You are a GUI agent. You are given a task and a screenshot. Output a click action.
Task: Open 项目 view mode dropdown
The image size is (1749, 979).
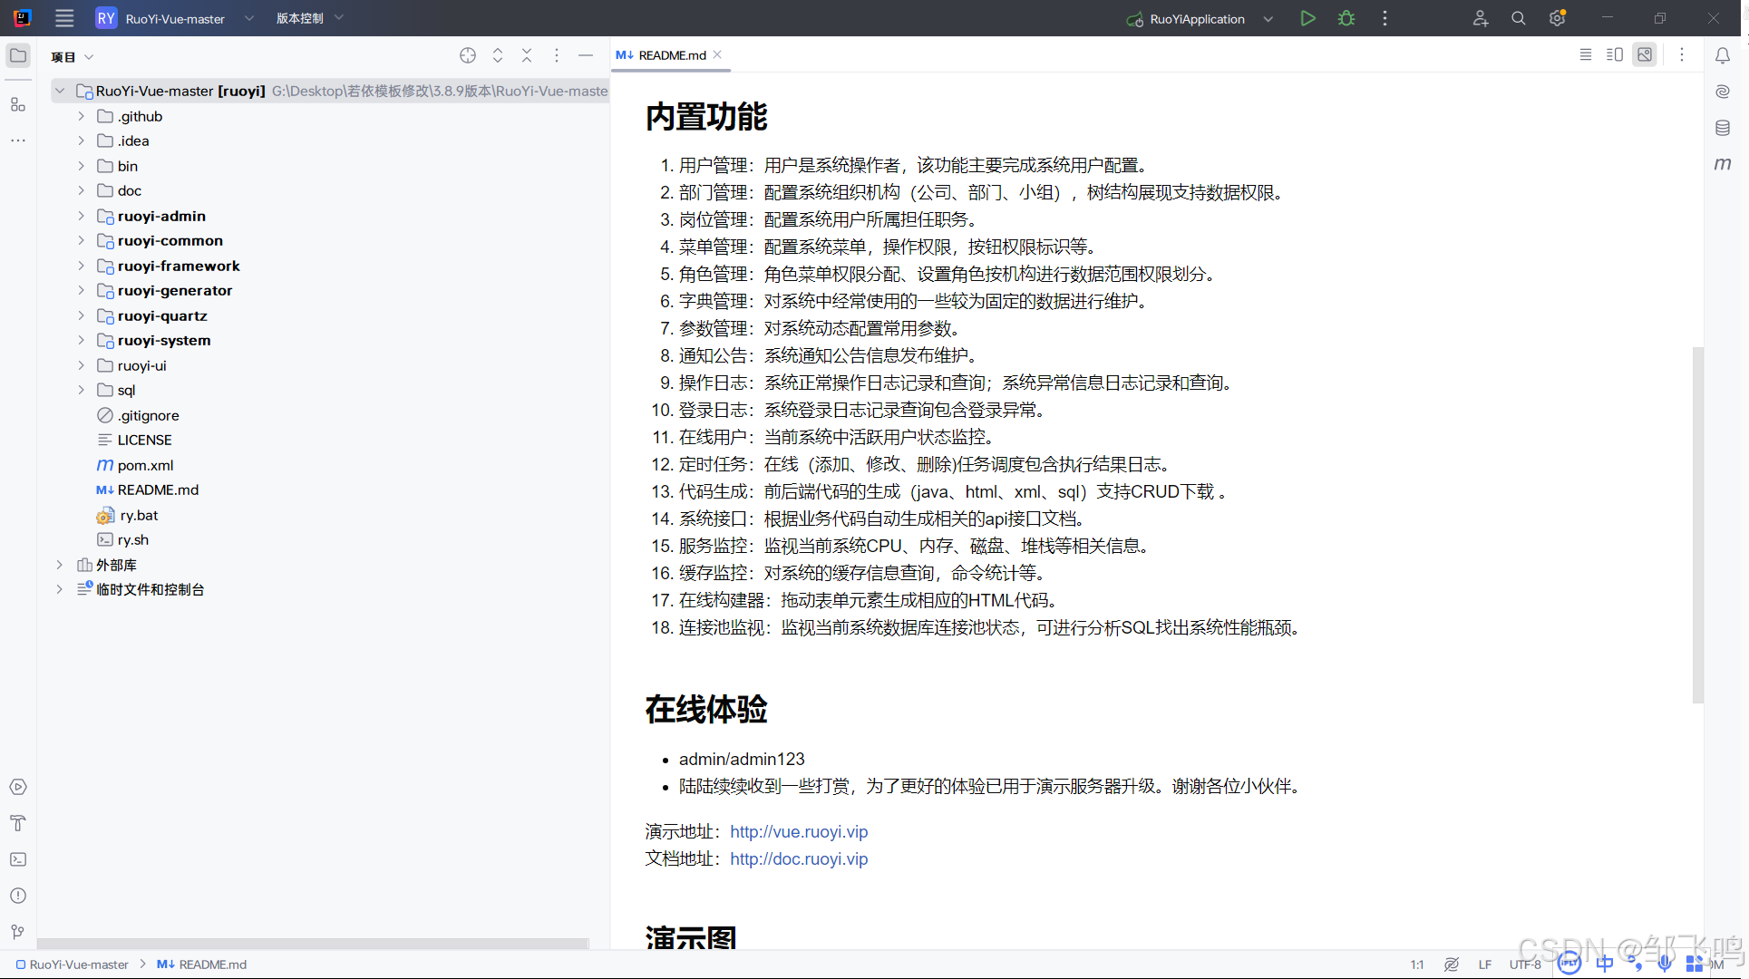coord(73,56)
